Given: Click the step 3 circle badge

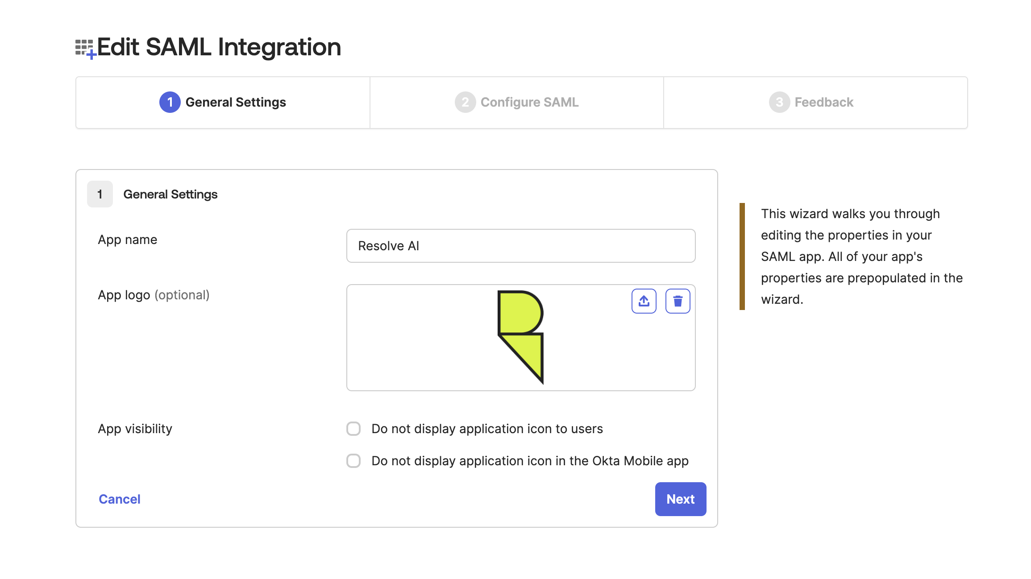Looking at the screenshot, I should [779, 102].
